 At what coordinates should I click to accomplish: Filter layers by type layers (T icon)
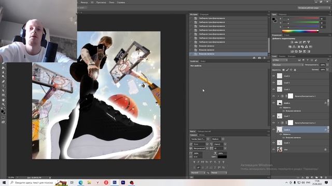click(308, 60)
